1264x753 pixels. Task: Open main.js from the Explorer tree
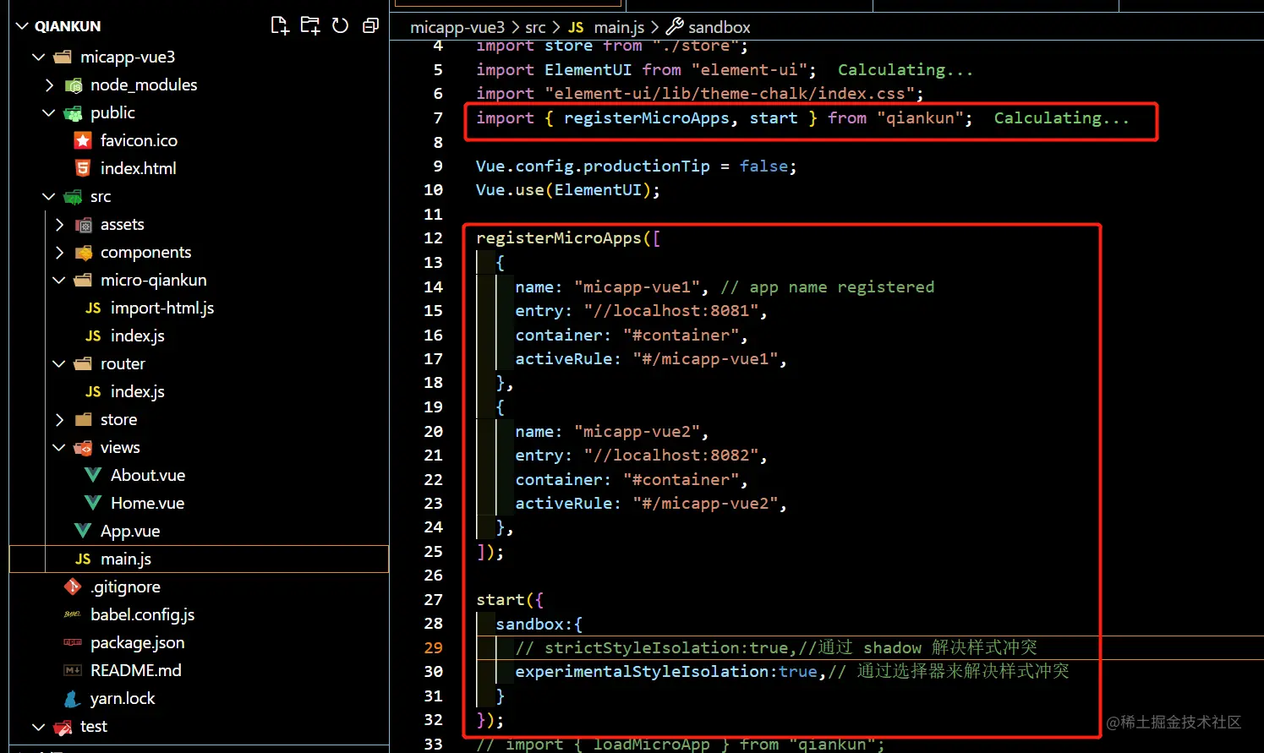pyautogui.click(x=200, y=559)
